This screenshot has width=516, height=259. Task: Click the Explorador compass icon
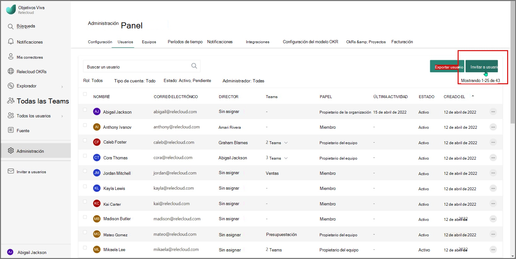coord(11,85)
